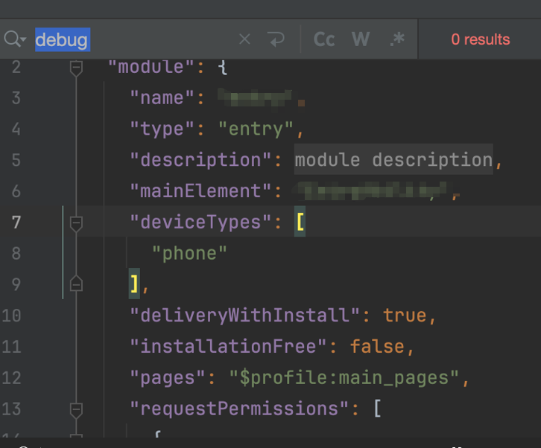Click the false value of installationFree
Viewport: 541px width, 448px height.
(x=377, y=347)
